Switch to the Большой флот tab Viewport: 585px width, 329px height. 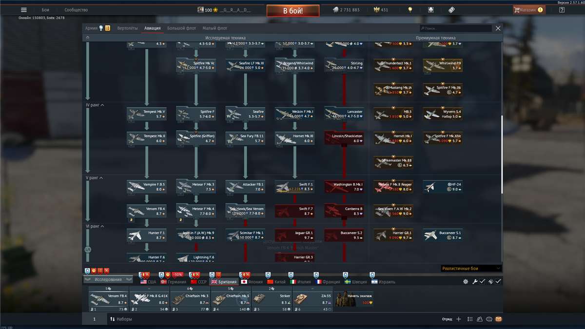point(181,28)
